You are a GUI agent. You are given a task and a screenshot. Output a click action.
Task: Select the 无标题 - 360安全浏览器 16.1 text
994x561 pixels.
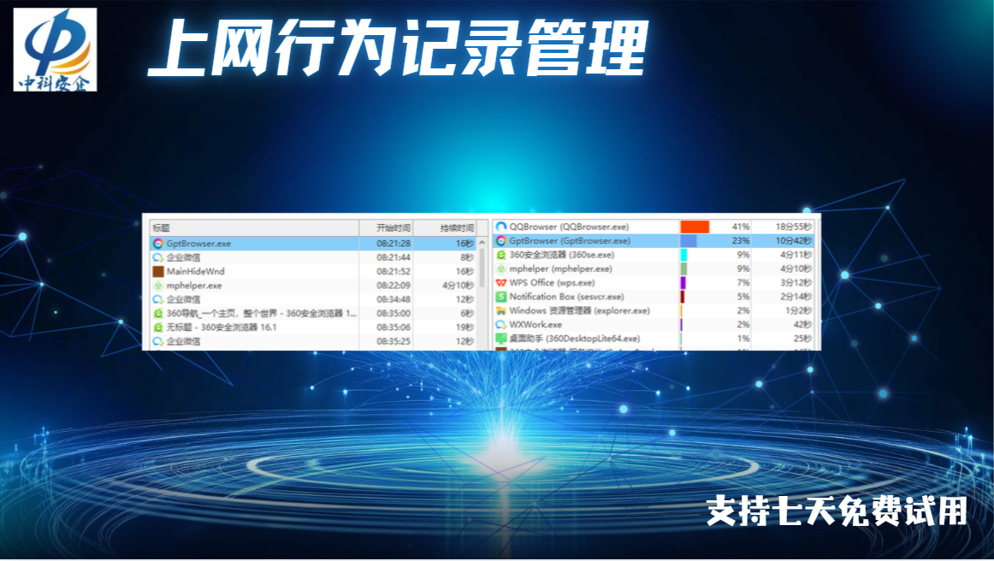[222, 327]
